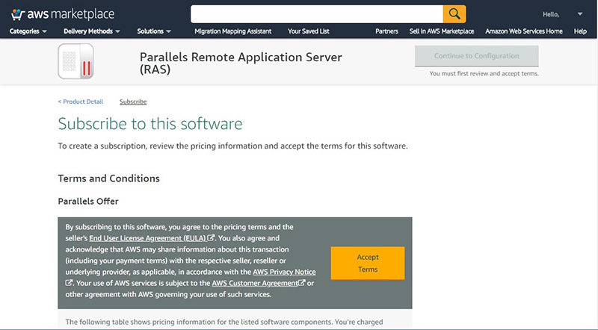The height and width of the screenshot is (330, 598).
Task: Click the Parallels Remote Application Server title
Action: (241, 63)
